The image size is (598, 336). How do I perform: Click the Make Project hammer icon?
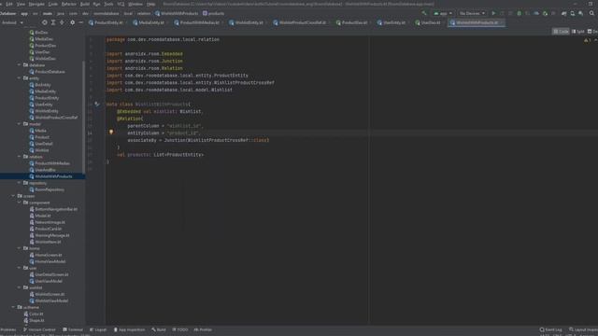(x=423, y=13)
